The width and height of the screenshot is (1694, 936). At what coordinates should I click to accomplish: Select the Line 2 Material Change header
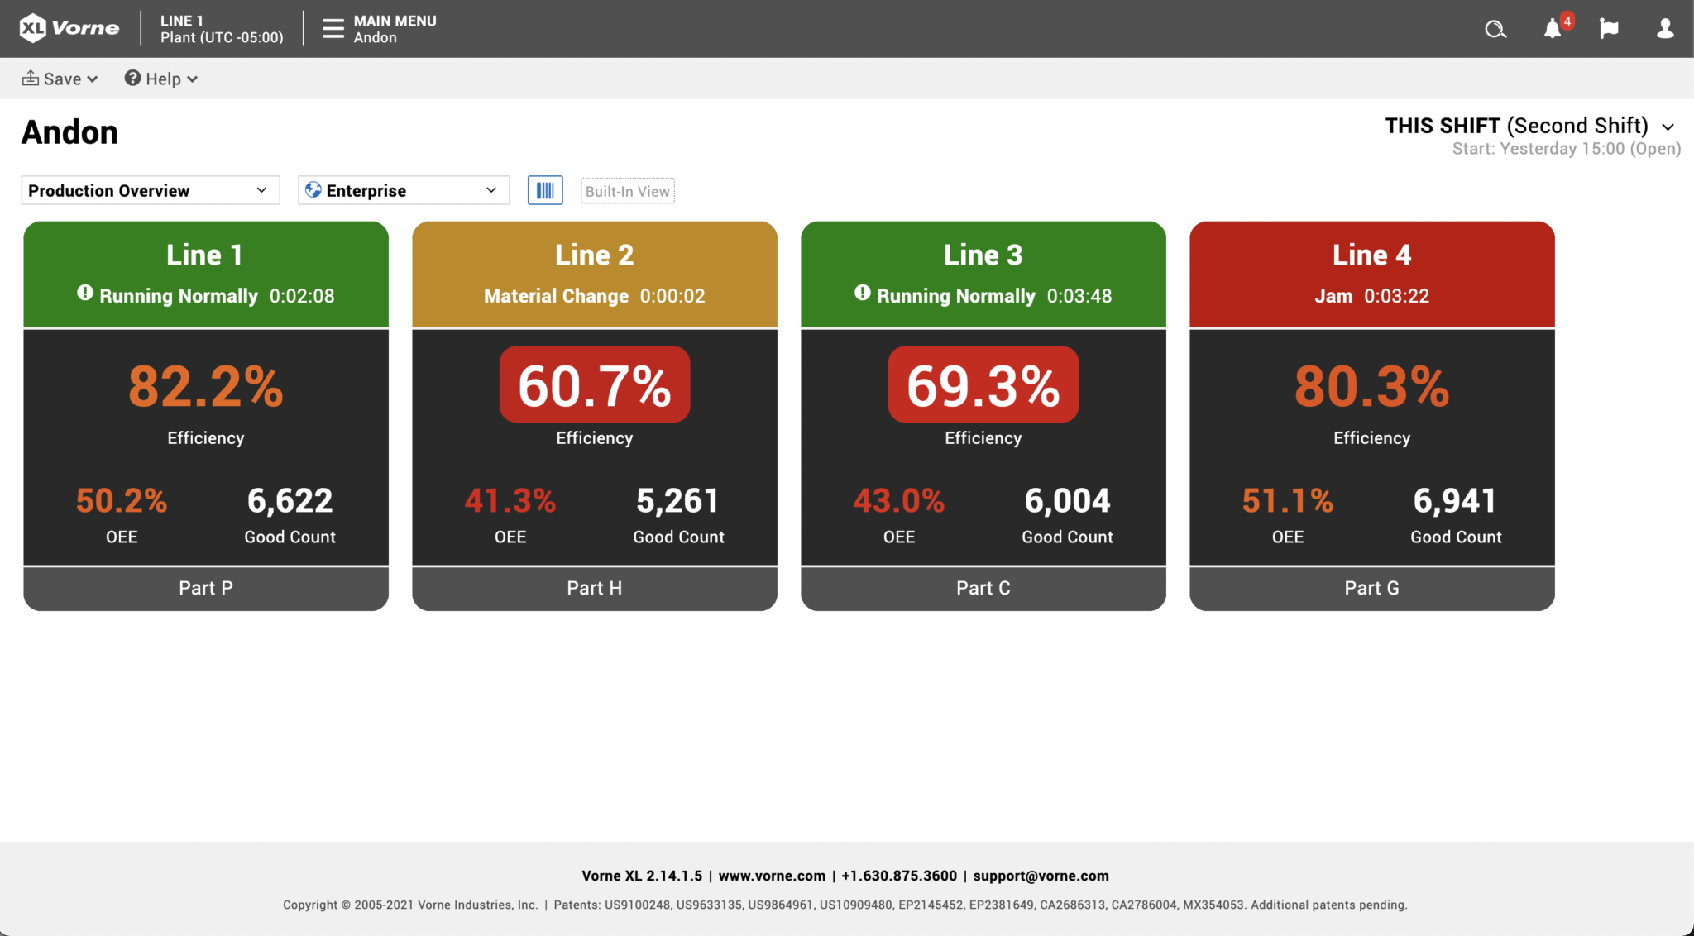pyautogui.click(x=594, y=295)
